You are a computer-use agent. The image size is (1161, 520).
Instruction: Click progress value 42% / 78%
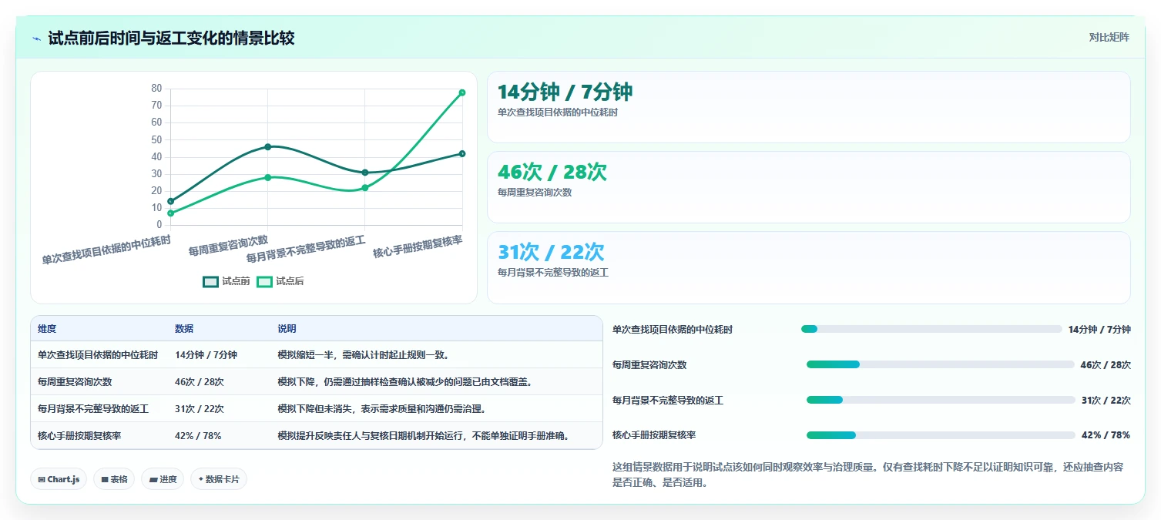1106,435
